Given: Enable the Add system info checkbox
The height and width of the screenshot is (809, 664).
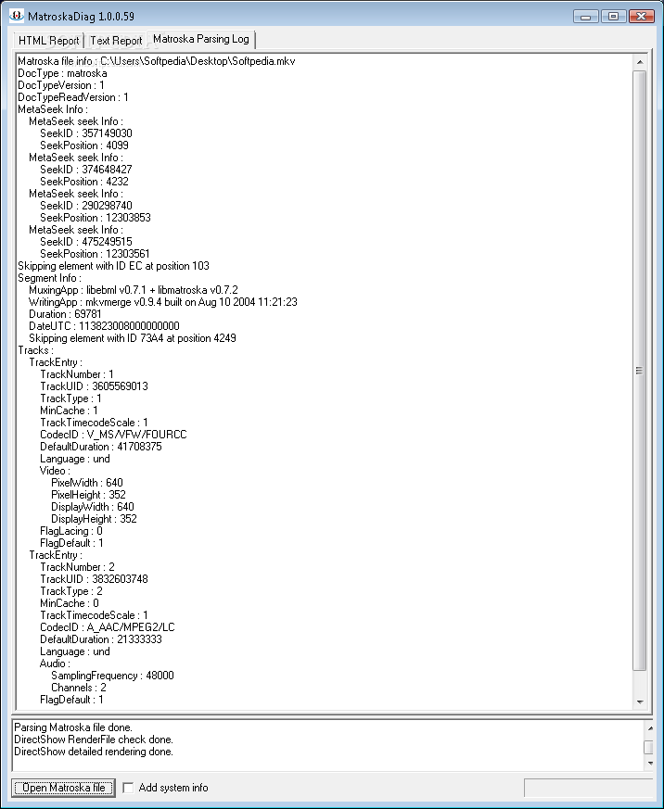Looking at the screenshot, I should pyautogui.click(x=128, y=788).
